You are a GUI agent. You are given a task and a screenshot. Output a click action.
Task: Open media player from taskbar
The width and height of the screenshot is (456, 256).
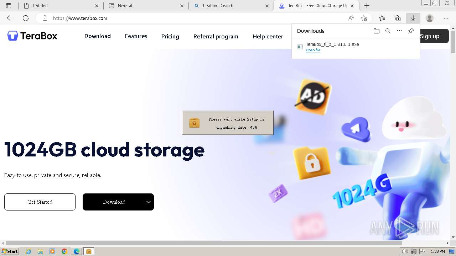click(x=52, y=251)
